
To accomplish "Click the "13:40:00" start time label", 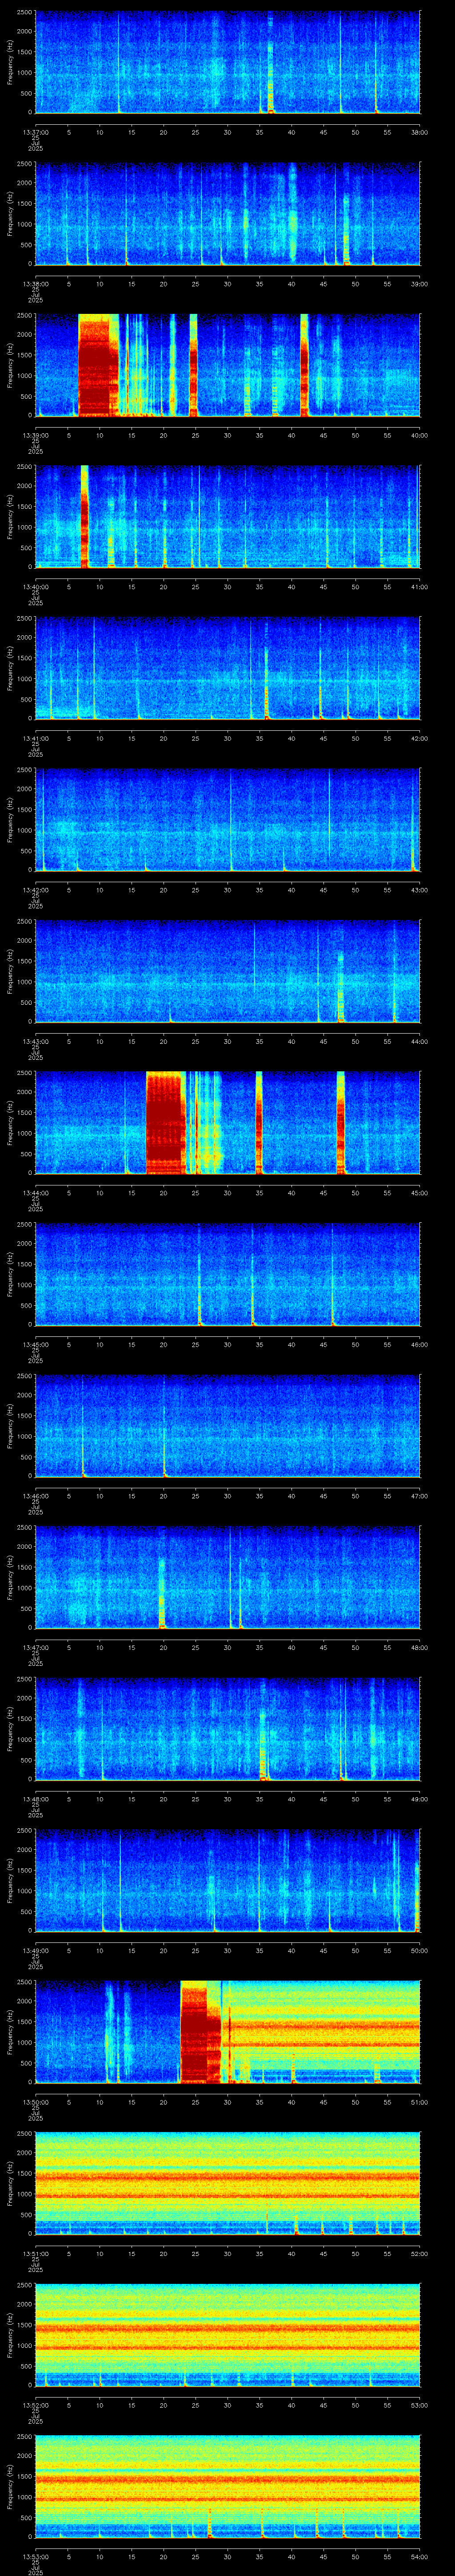I will point(35,587).
